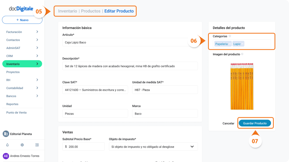Viewport: 289px width, 162px height.
Task: Click the Descripción input field
Action: (x=130, y=66)
